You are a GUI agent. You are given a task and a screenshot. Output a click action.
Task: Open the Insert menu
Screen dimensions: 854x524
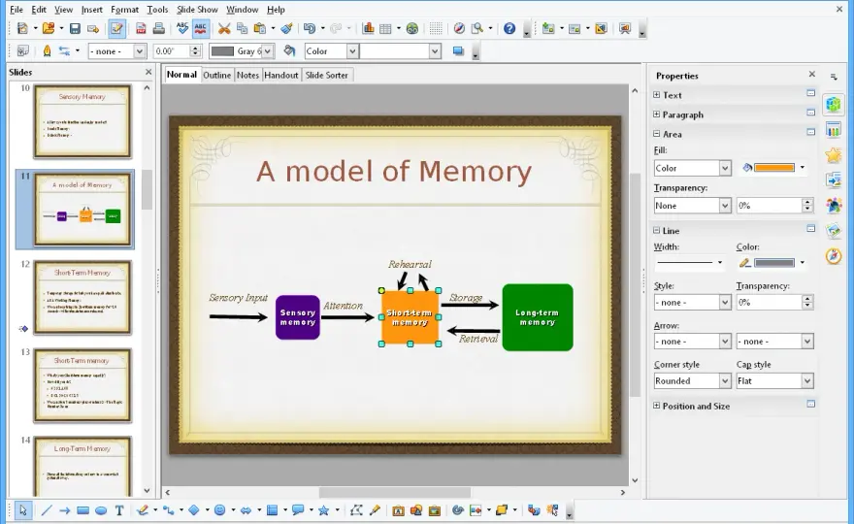tap(91, 10)
